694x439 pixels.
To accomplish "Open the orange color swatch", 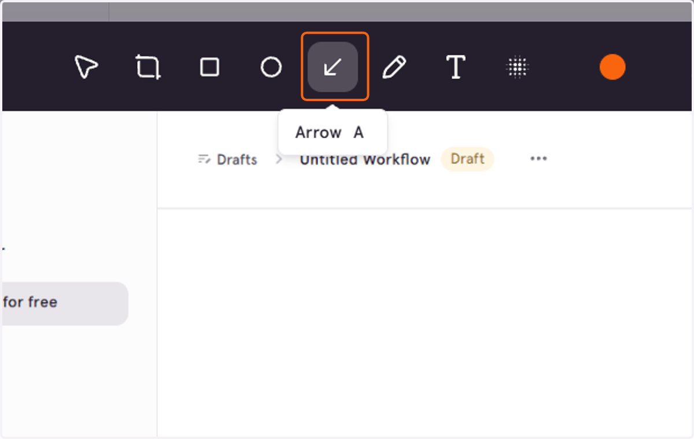I will 612,67.
